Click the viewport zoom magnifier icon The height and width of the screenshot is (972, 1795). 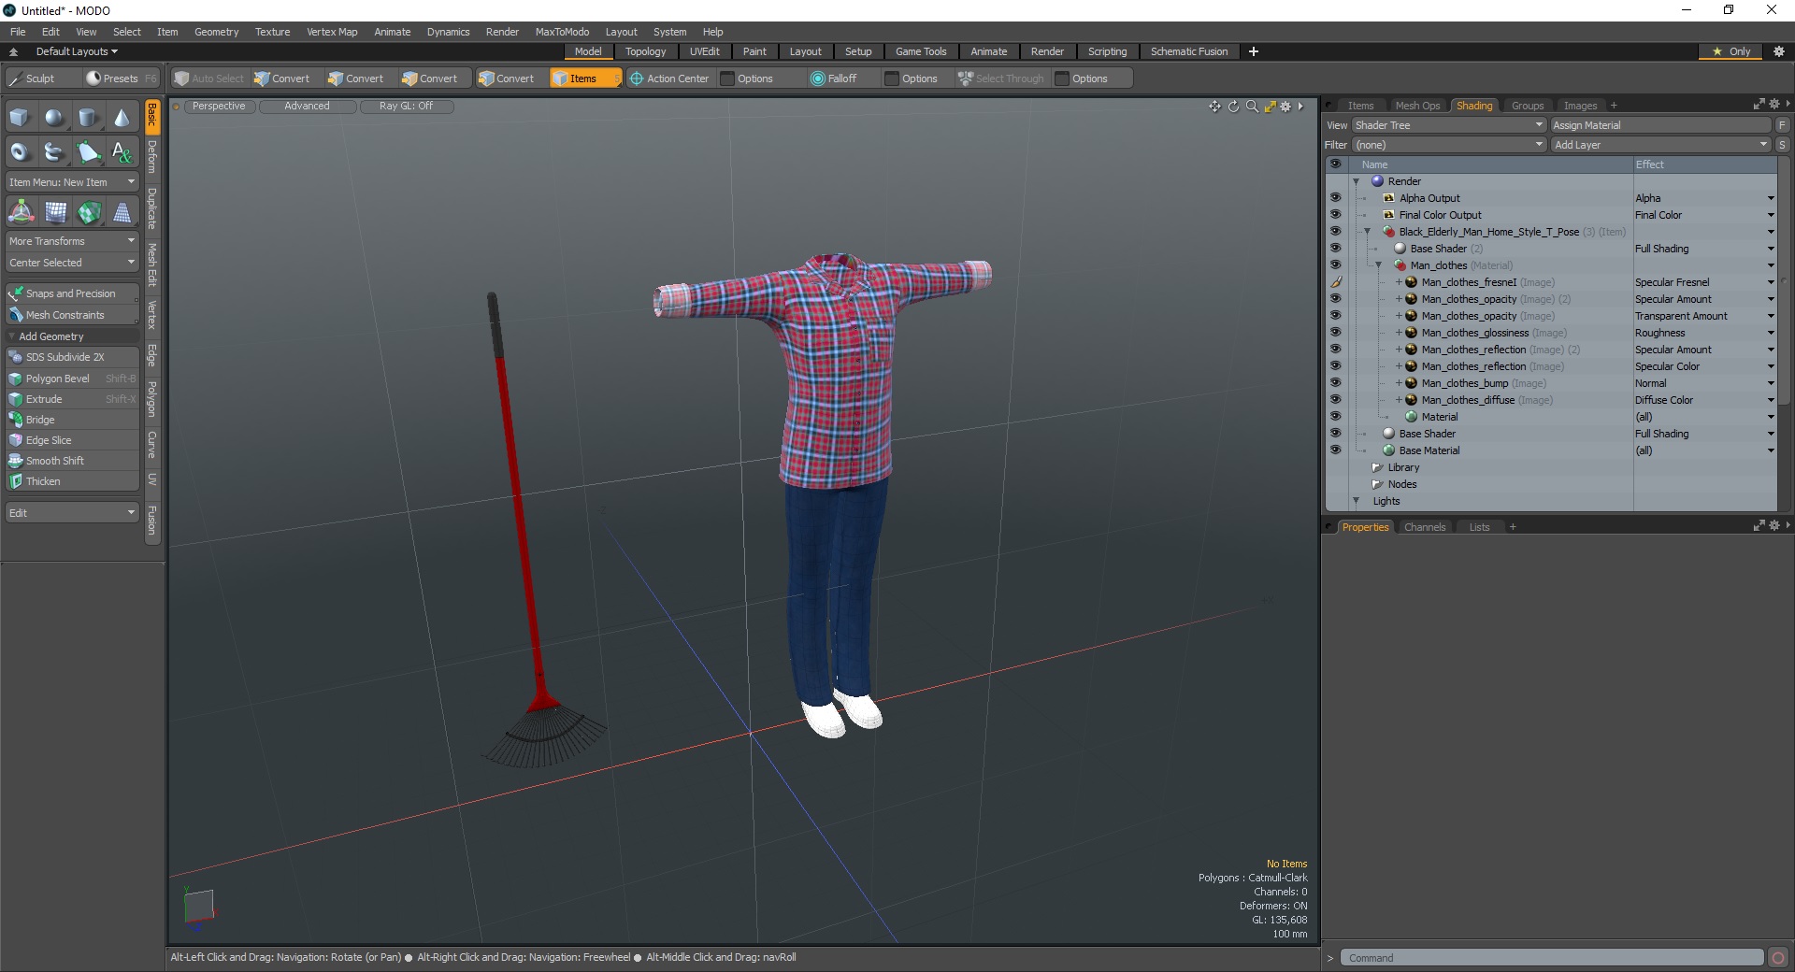tap(1252, 107)
